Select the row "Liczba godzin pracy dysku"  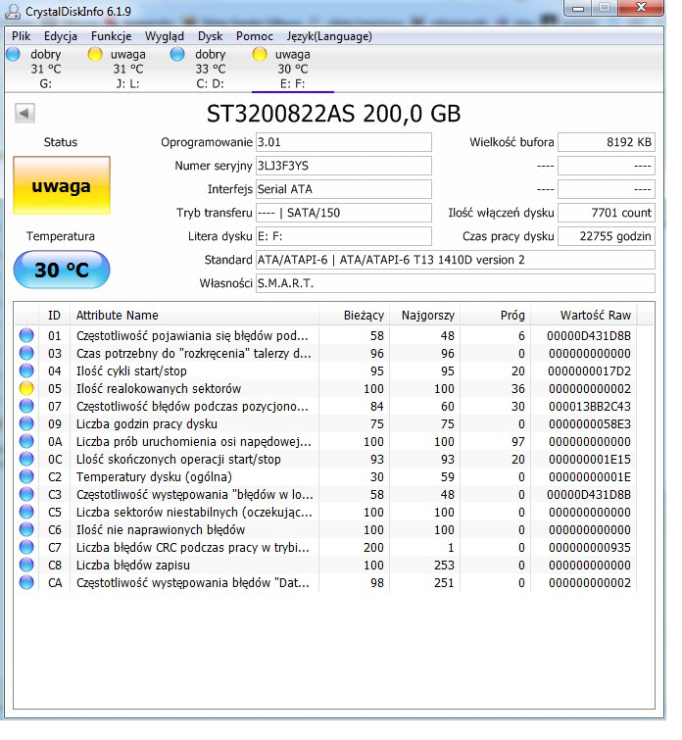click(x=325, y=423)
